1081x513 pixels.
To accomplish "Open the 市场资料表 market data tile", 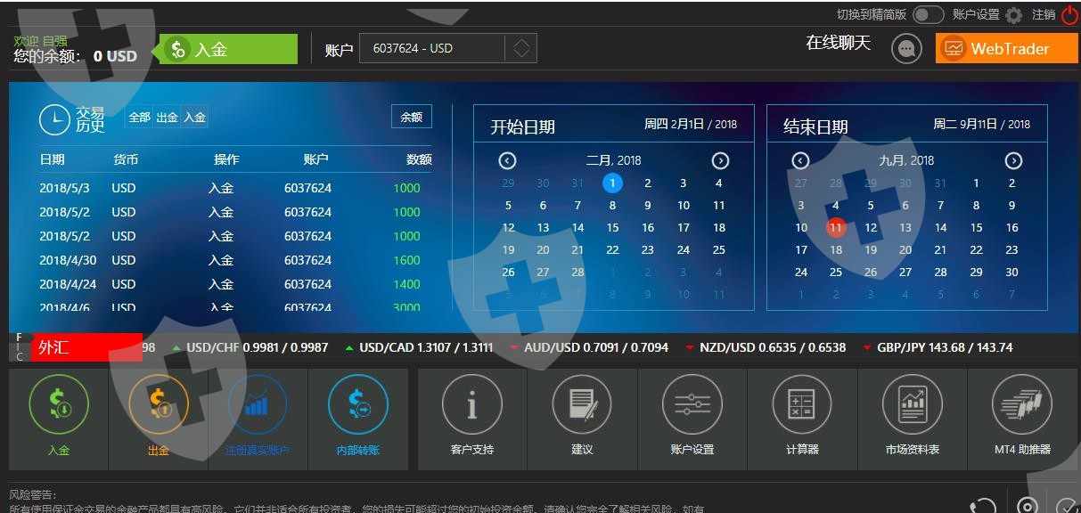I will tap(913, 419).
